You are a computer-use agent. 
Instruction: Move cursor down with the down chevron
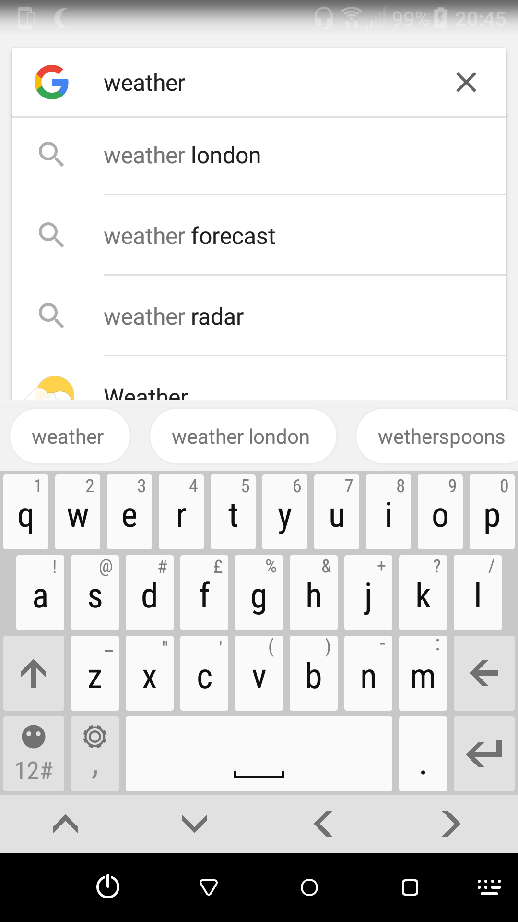194,824
